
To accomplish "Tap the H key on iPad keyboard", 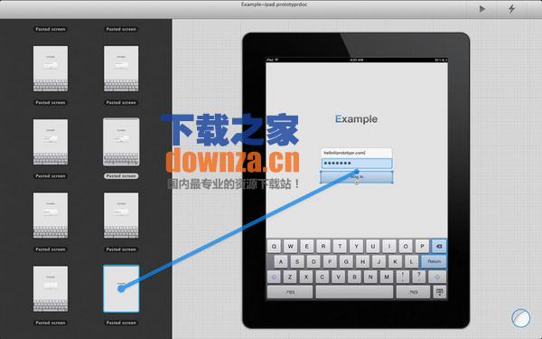I will pyautogui.click(x=362, y=261).
